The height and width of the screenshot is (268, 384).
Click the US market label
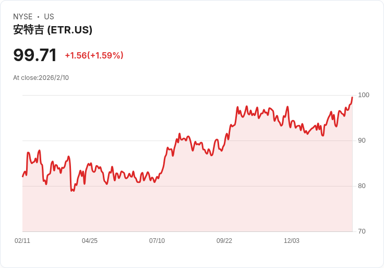point(49,17)
